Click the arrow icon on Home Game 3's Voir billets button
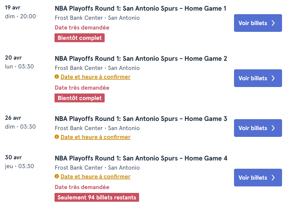The width and height of the screenshot is (290, 205). coord(274,128)
